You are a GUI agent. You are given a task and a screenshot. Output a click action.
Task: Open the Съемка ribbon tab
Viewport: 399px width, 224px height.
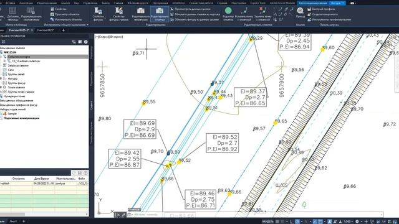pos(118,3)
